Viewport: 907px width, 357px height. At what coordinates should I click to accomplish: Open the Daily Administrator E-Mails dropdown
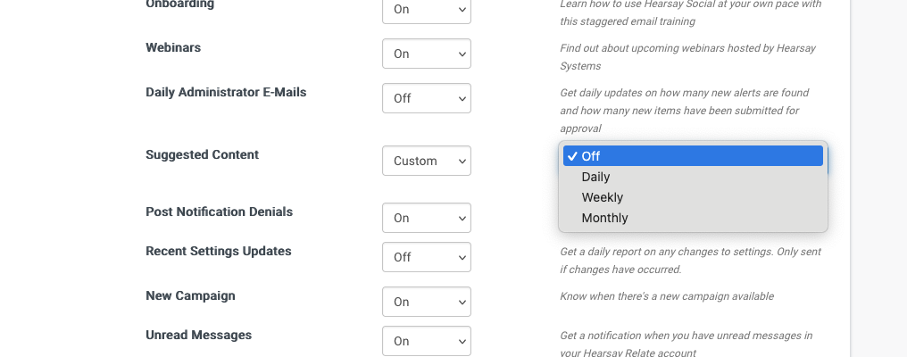[x=427, y=98]
